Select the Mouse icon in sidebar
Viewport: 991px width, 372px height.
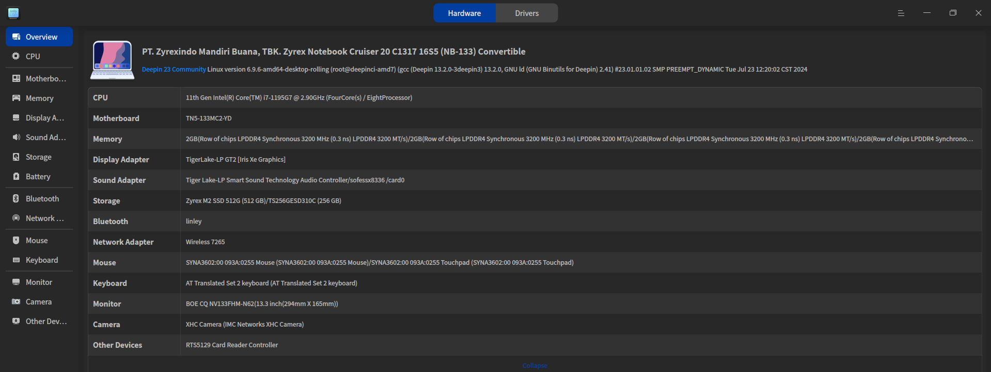(16, 240)
